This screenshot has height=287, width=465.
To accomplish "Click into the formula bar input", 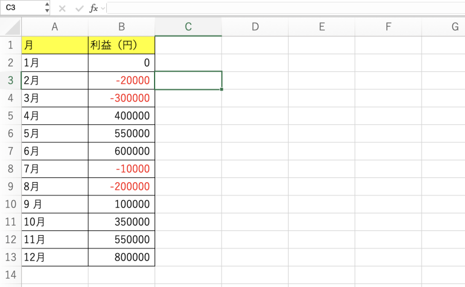I will pyautogui.click(x=286, y=8).
